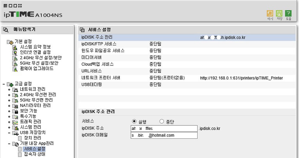Screen dimensions: 299x158
Task: Click the ipdisk.co.kr address in first row
Action: click(x=223, y=38)
